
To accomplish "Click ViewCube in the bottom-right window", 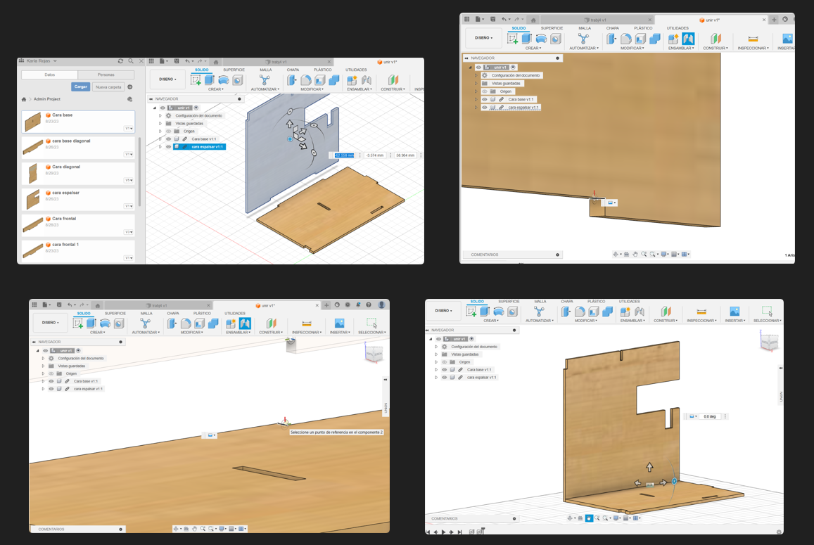I will click(x=770, y=342).
